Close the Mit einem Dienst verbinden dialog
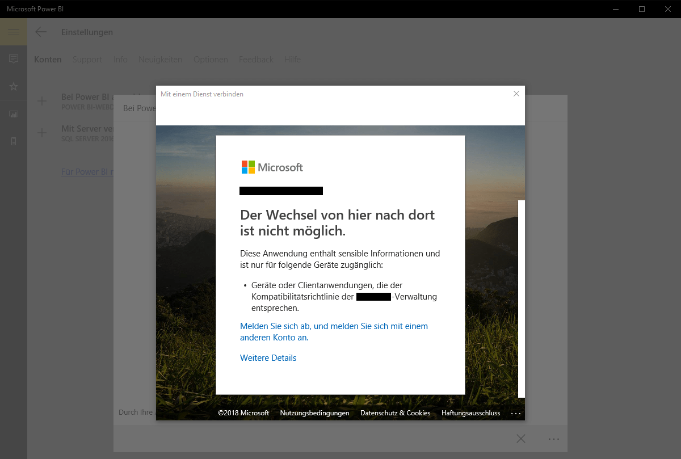The height and width of the screenshot is (459, 681). [x=516, y=94]
